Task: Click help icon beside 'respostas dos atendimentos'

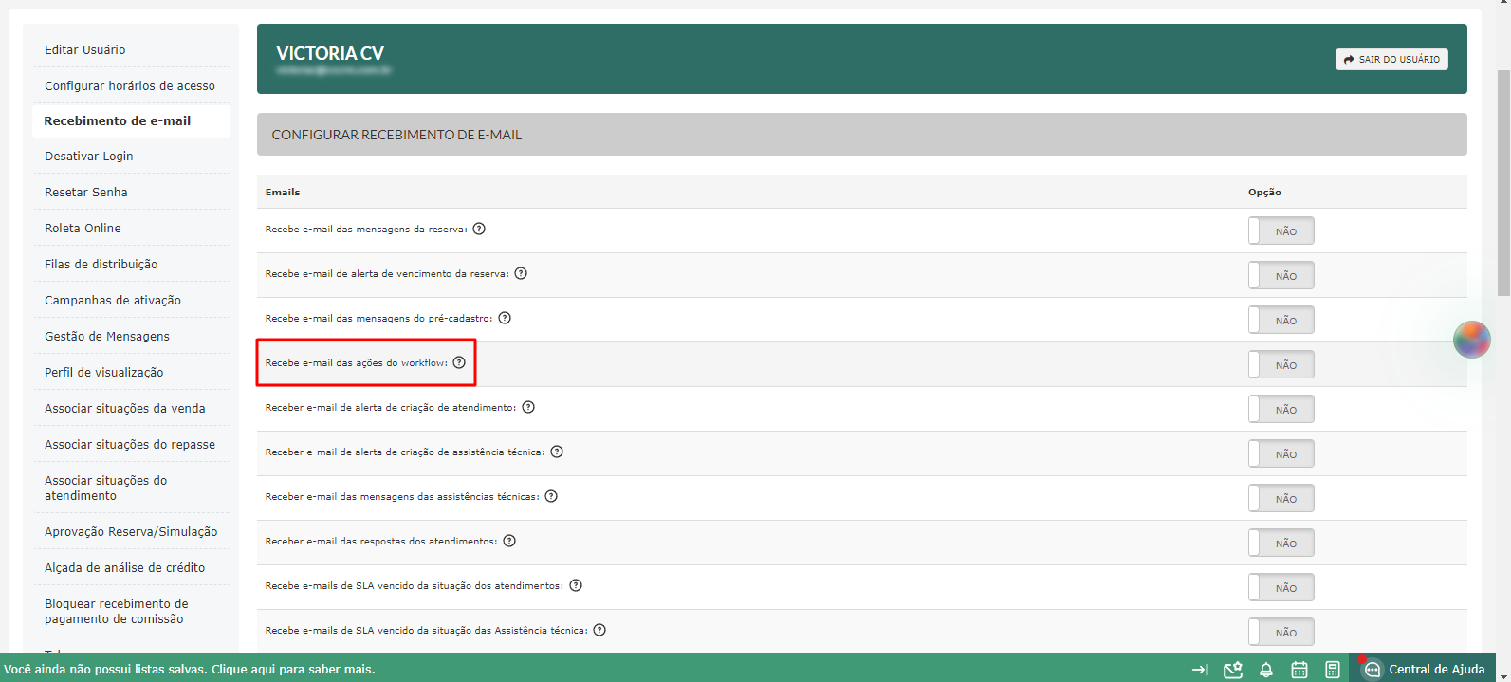Action: pyautogui.click(x=509, y=541)
